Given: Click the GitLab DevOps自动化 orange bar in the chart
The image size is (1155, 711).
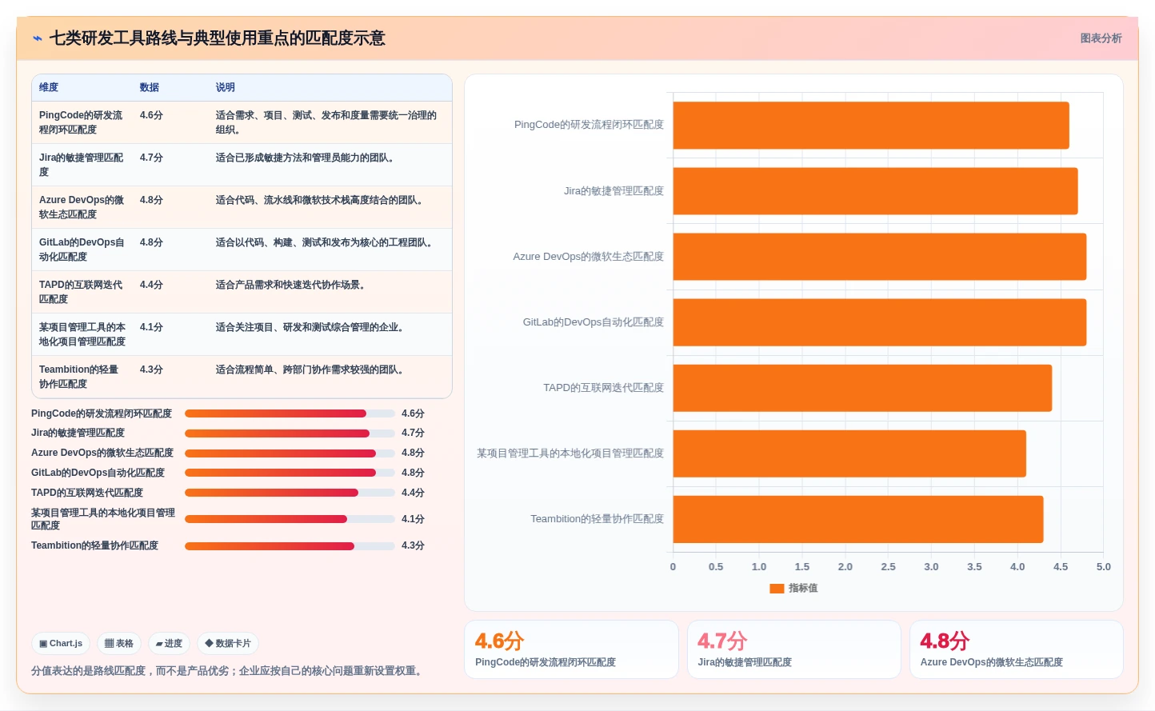Looking at the screenshot, I should [880, 322].
